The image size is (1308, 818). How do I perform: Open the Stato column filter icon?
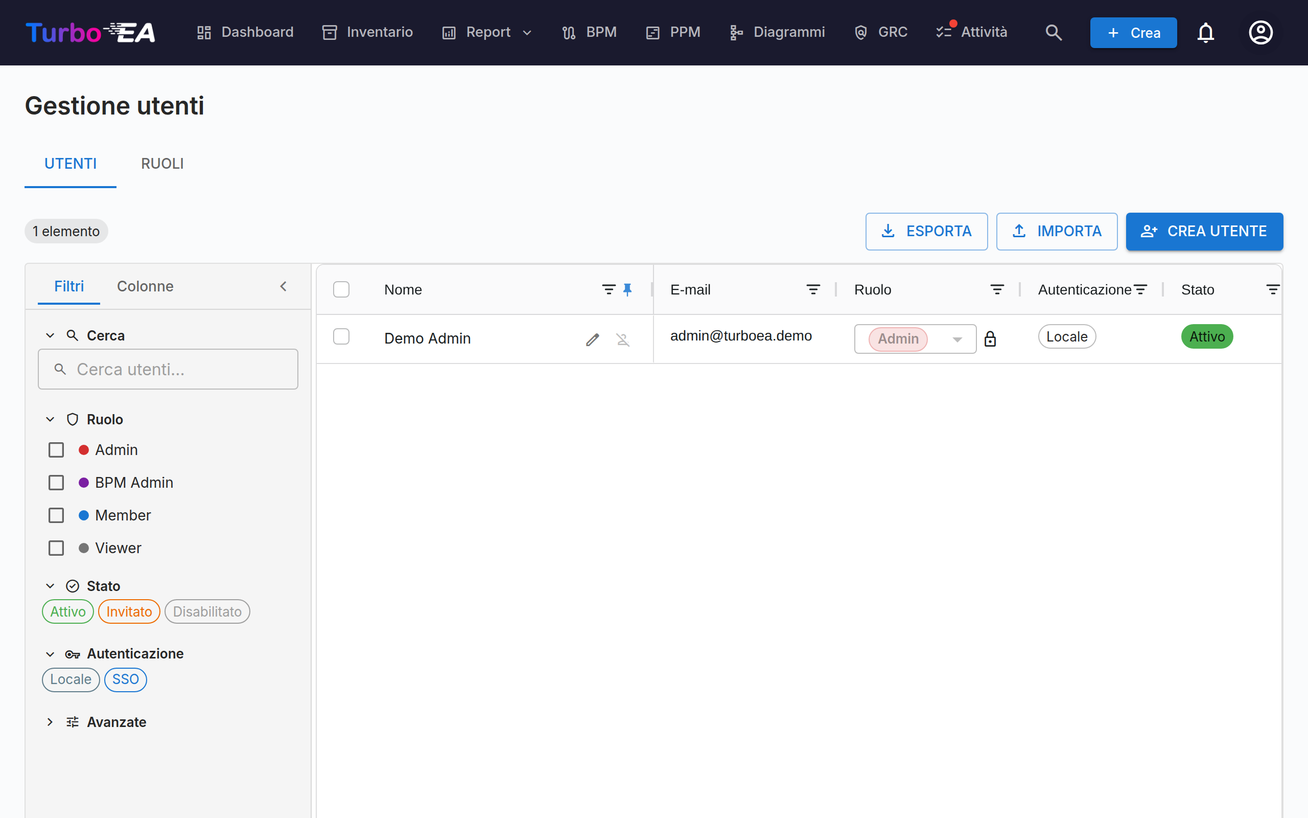1273,290
